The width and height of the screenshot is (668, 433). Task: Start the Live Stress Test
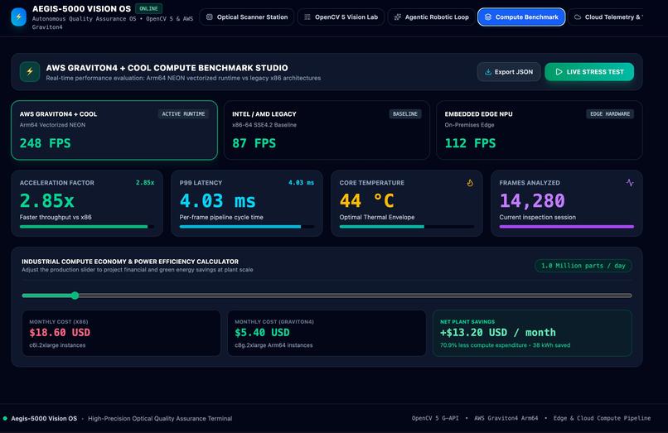pyautogui.click(x=589, y=72)
